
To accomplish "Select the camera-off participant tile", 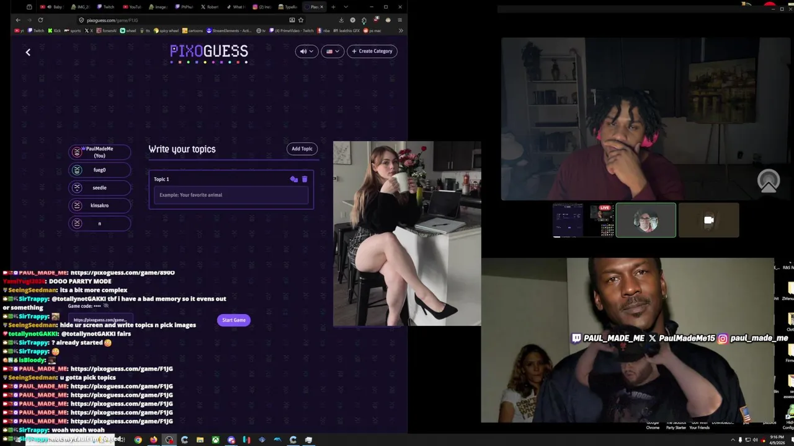I will pos(708,220).
